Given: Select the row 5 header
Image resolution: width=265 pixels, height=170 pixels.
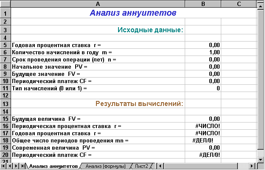Looking at the screenshot, I should [5, 45].
